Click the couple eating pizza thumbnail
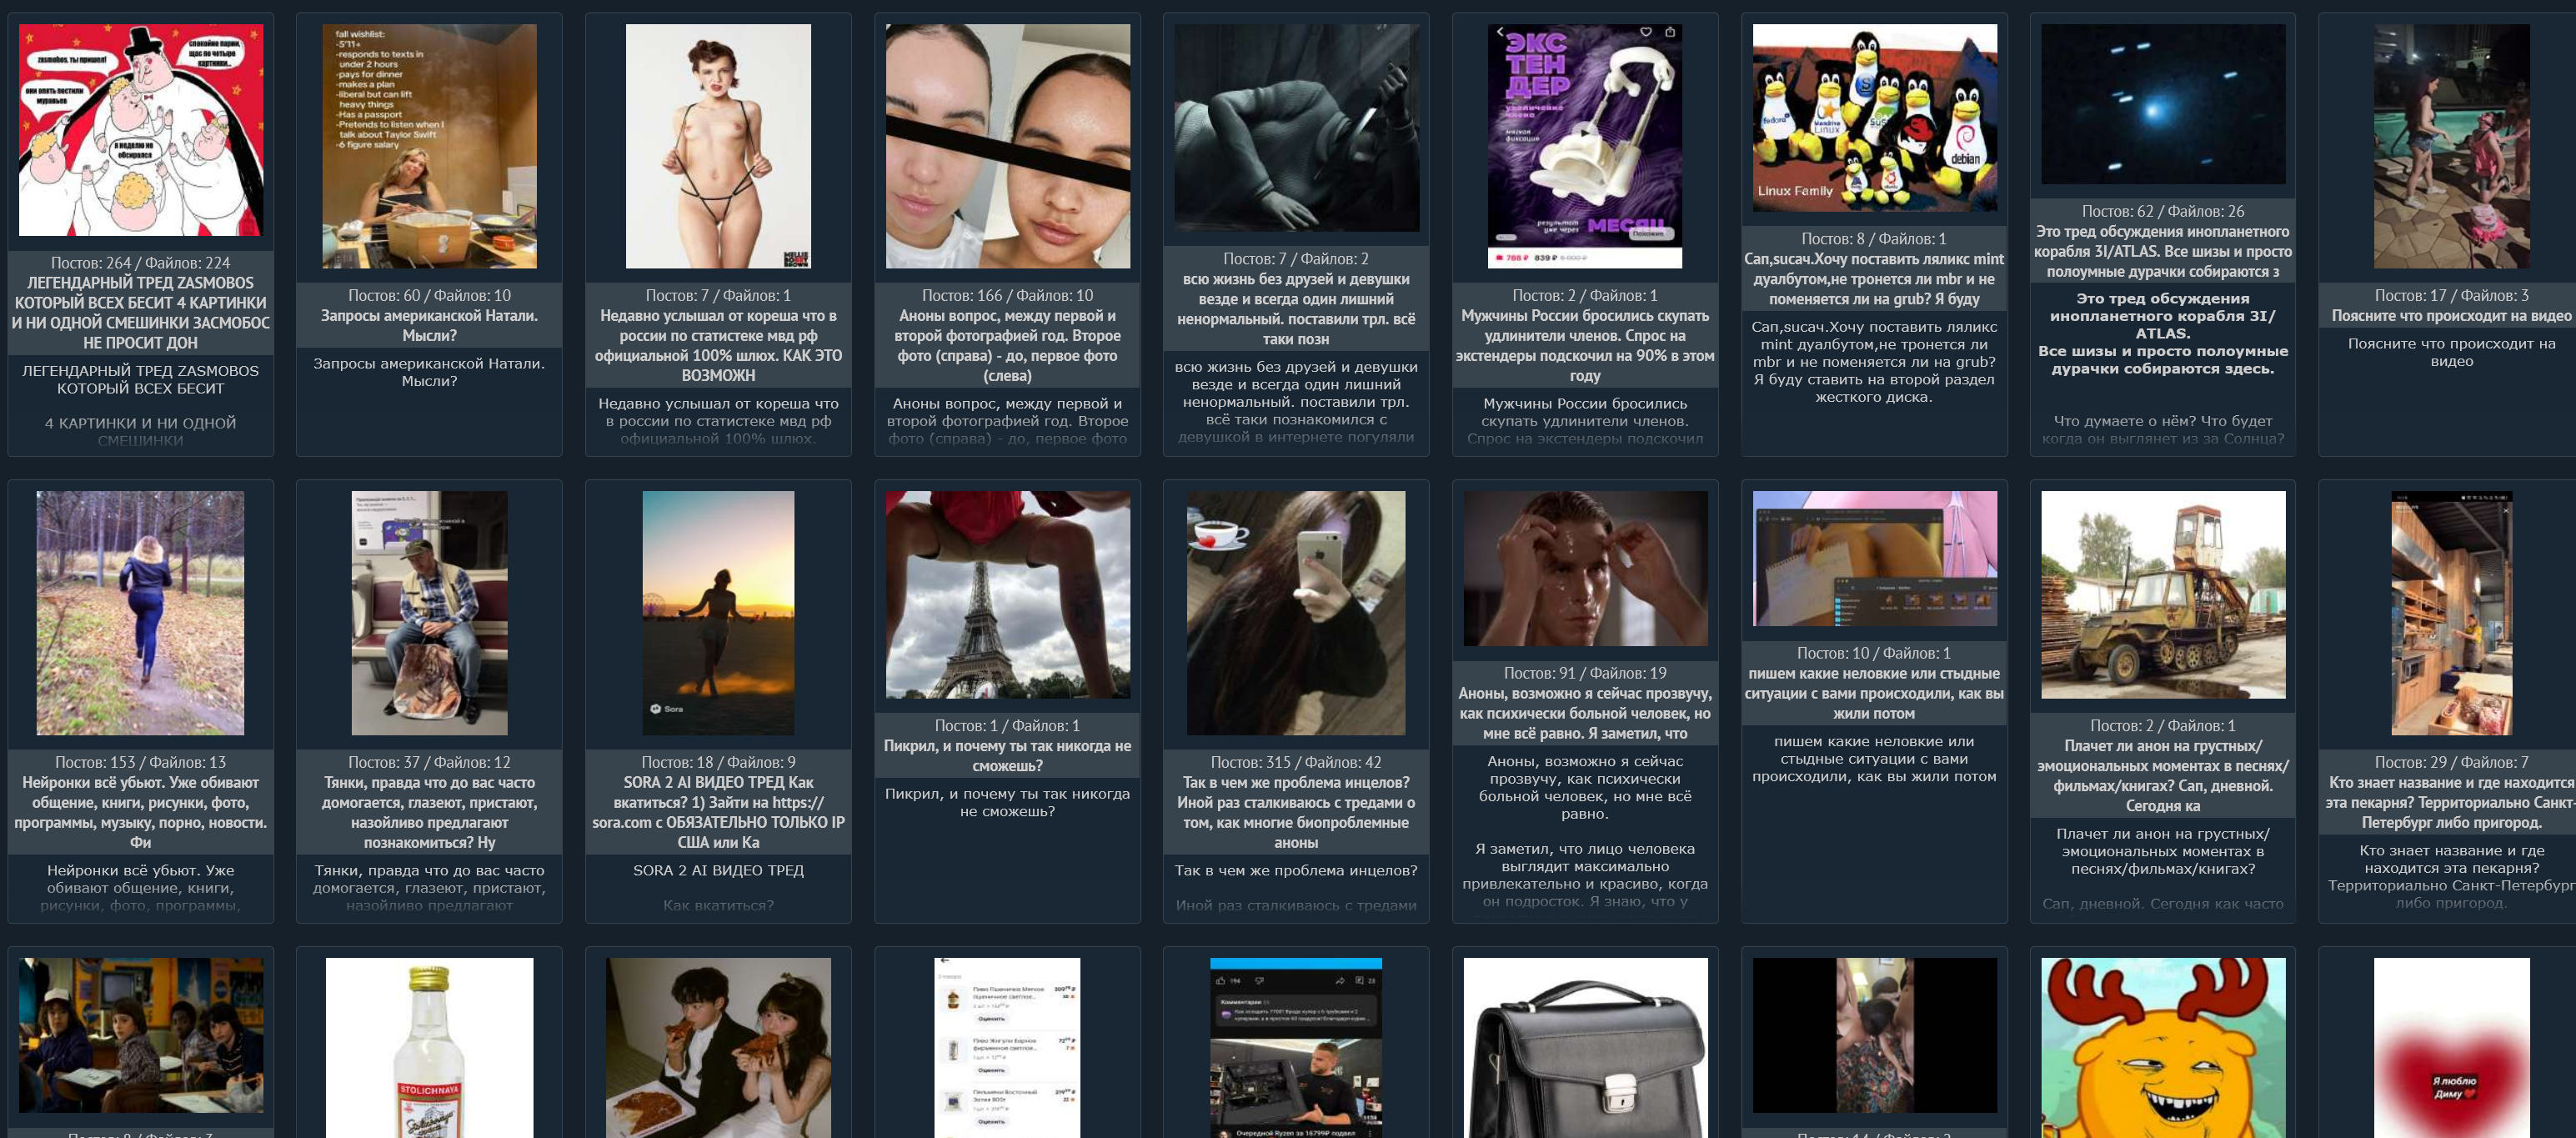The height and width of the screenshot is (1138, 2576). pyautogui.click(x=718, y=1048)
